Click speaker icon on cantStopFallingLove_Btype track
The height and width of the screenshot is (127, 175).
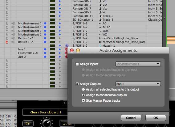pyautogui.click(x=13, y=38)
